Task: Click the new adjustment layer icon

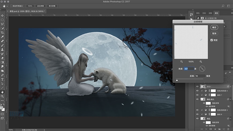Action: [x=215, y=129]
